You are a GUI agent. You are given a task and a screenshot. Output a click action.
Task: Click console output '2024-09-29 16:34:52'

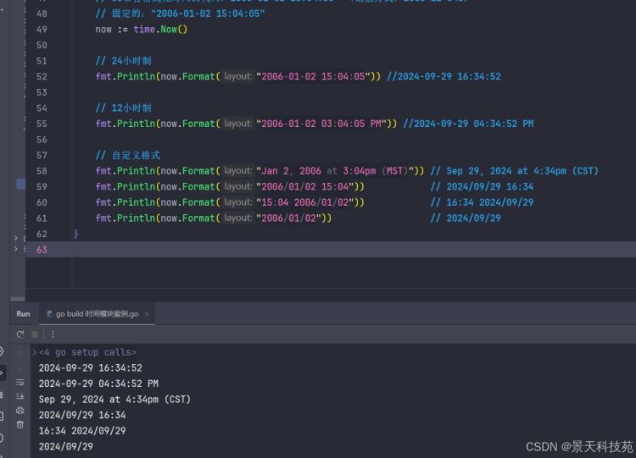[x=91, y=367]
